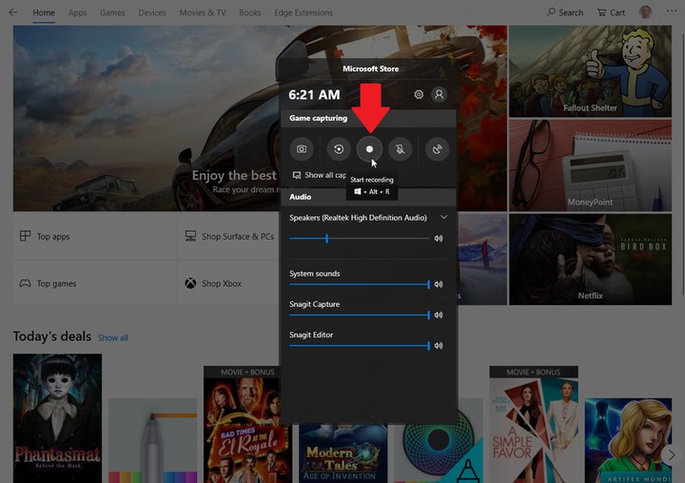Mute Snagit Capture audio
685x483 pixels.
point(439,315)
